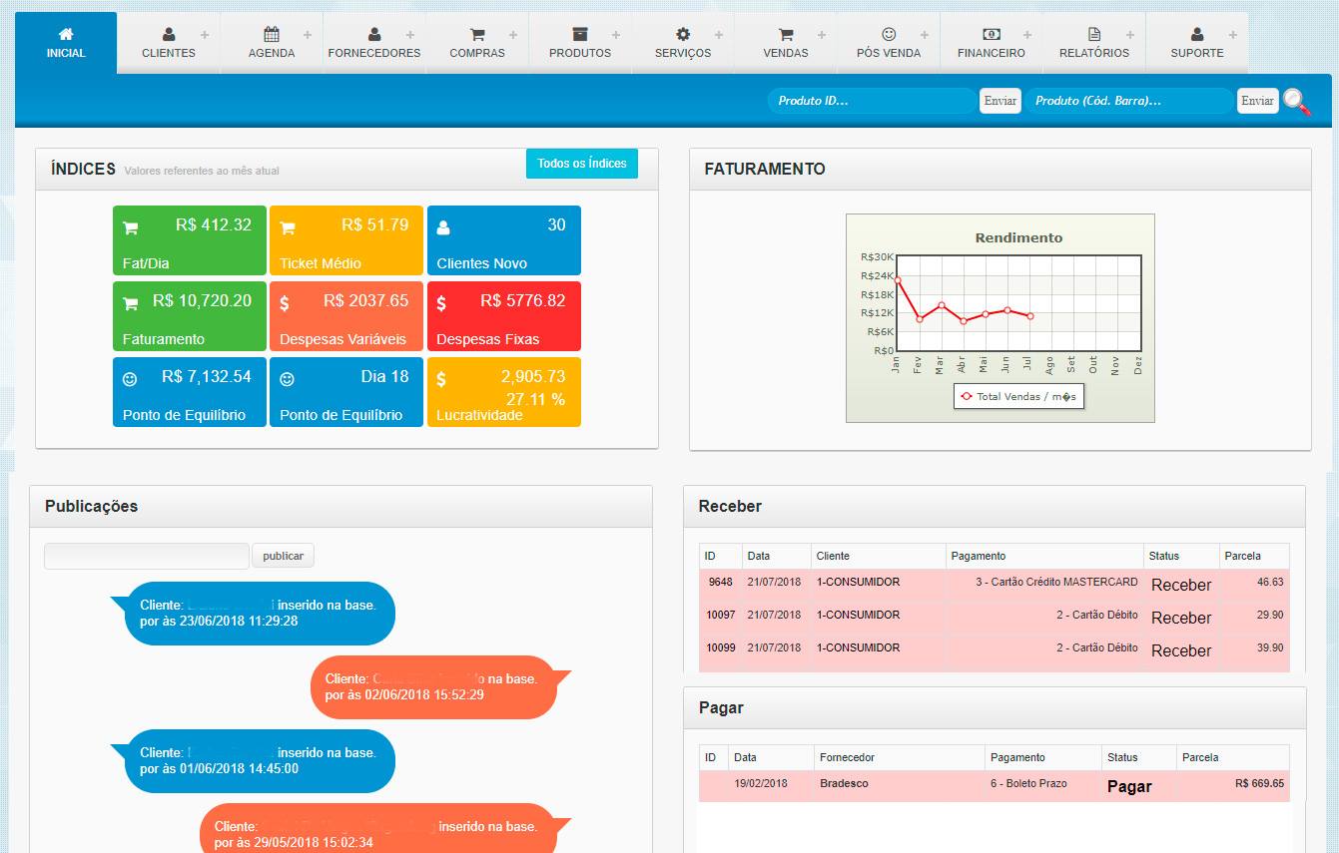Click the publicar button
Image resolution: width=1339 pixels, height=853 pixels.
[284, 556]
